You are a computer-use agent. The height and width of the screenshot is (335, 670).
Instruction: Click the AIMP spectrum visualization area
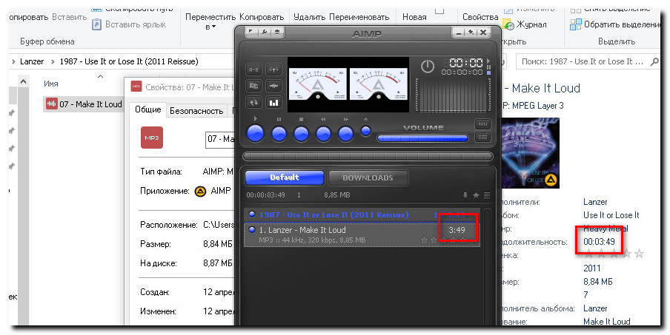pyautogui.click(x=453, y=95)
